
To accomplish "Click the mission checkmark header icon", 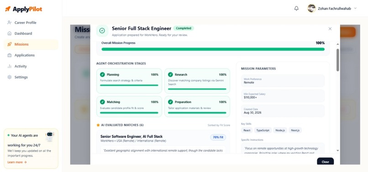I will tap(102, 31).
